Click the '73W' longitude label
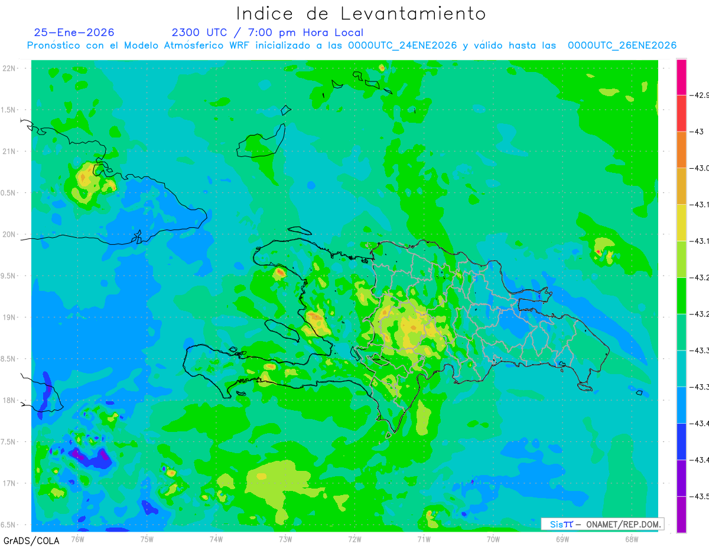Viewport: 709px width, 547px height. click(x=285, y=538)
